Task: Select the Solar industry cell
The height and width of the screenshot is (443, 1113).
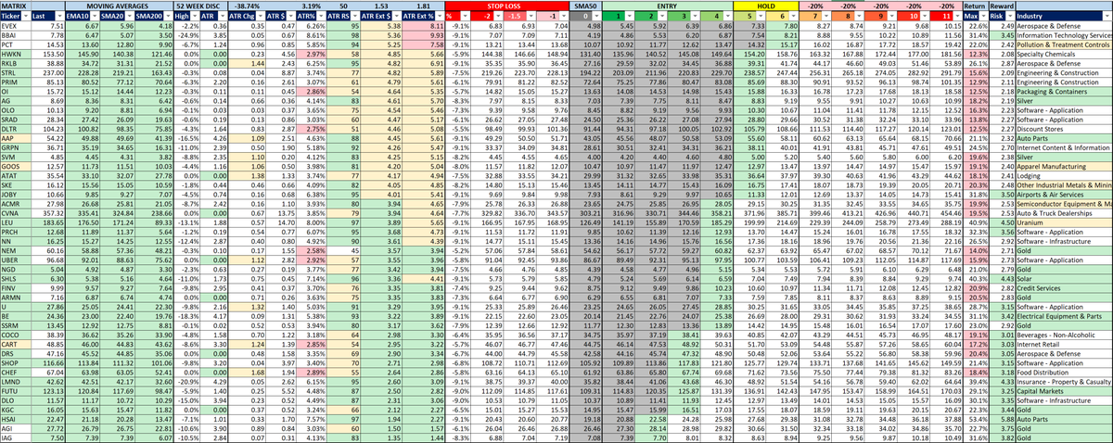Action: point(1064,279)
